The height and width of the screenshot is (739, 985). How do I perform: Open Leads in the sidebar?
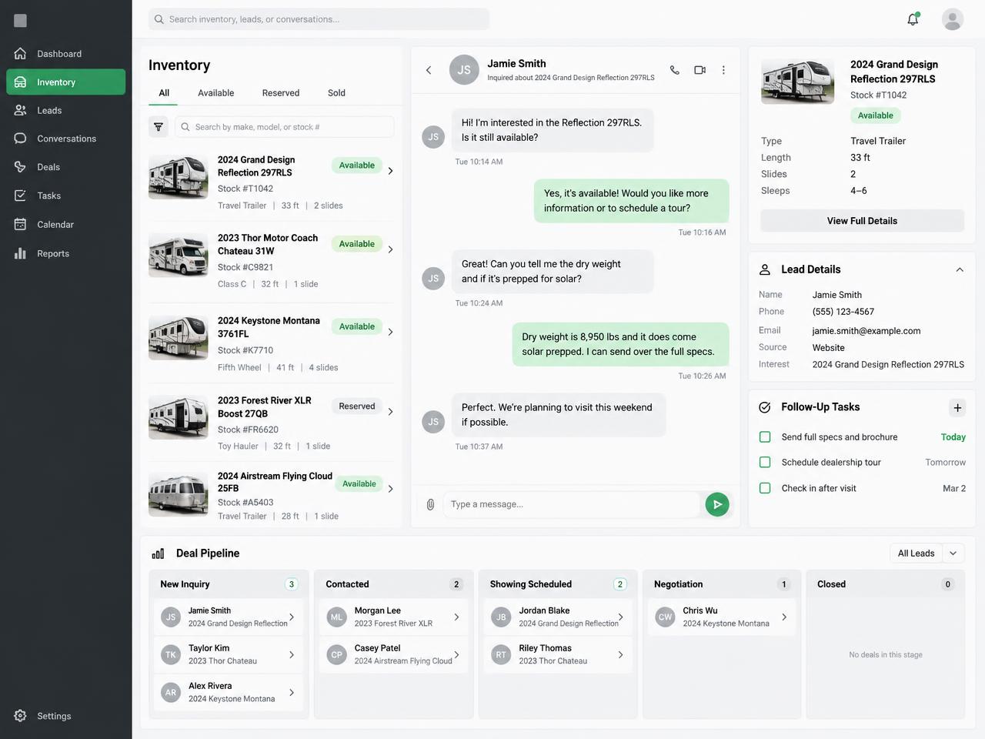coord(66,110)
